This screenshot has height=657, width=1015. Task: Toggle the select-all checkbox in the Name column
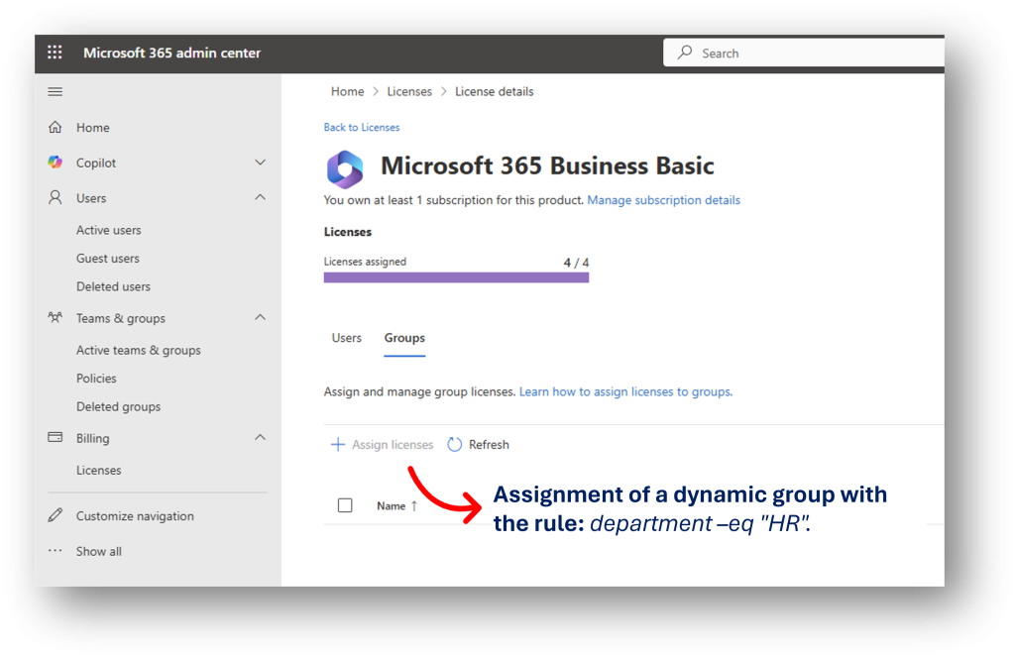344,504
